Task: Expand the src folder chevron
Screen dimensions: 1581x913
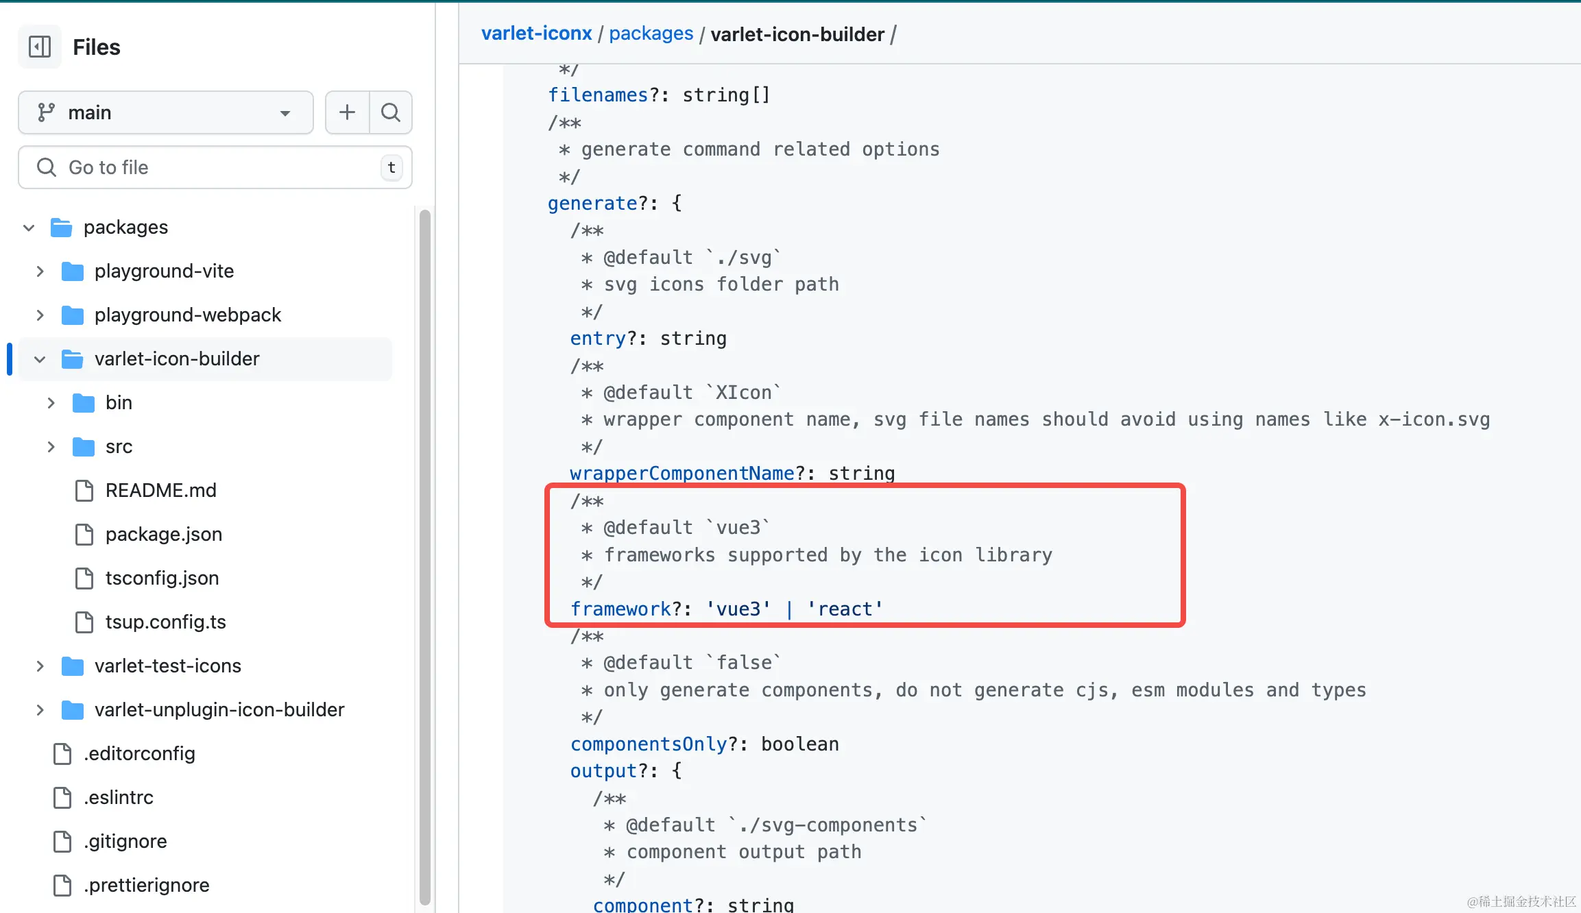Action: coord(51,447)
